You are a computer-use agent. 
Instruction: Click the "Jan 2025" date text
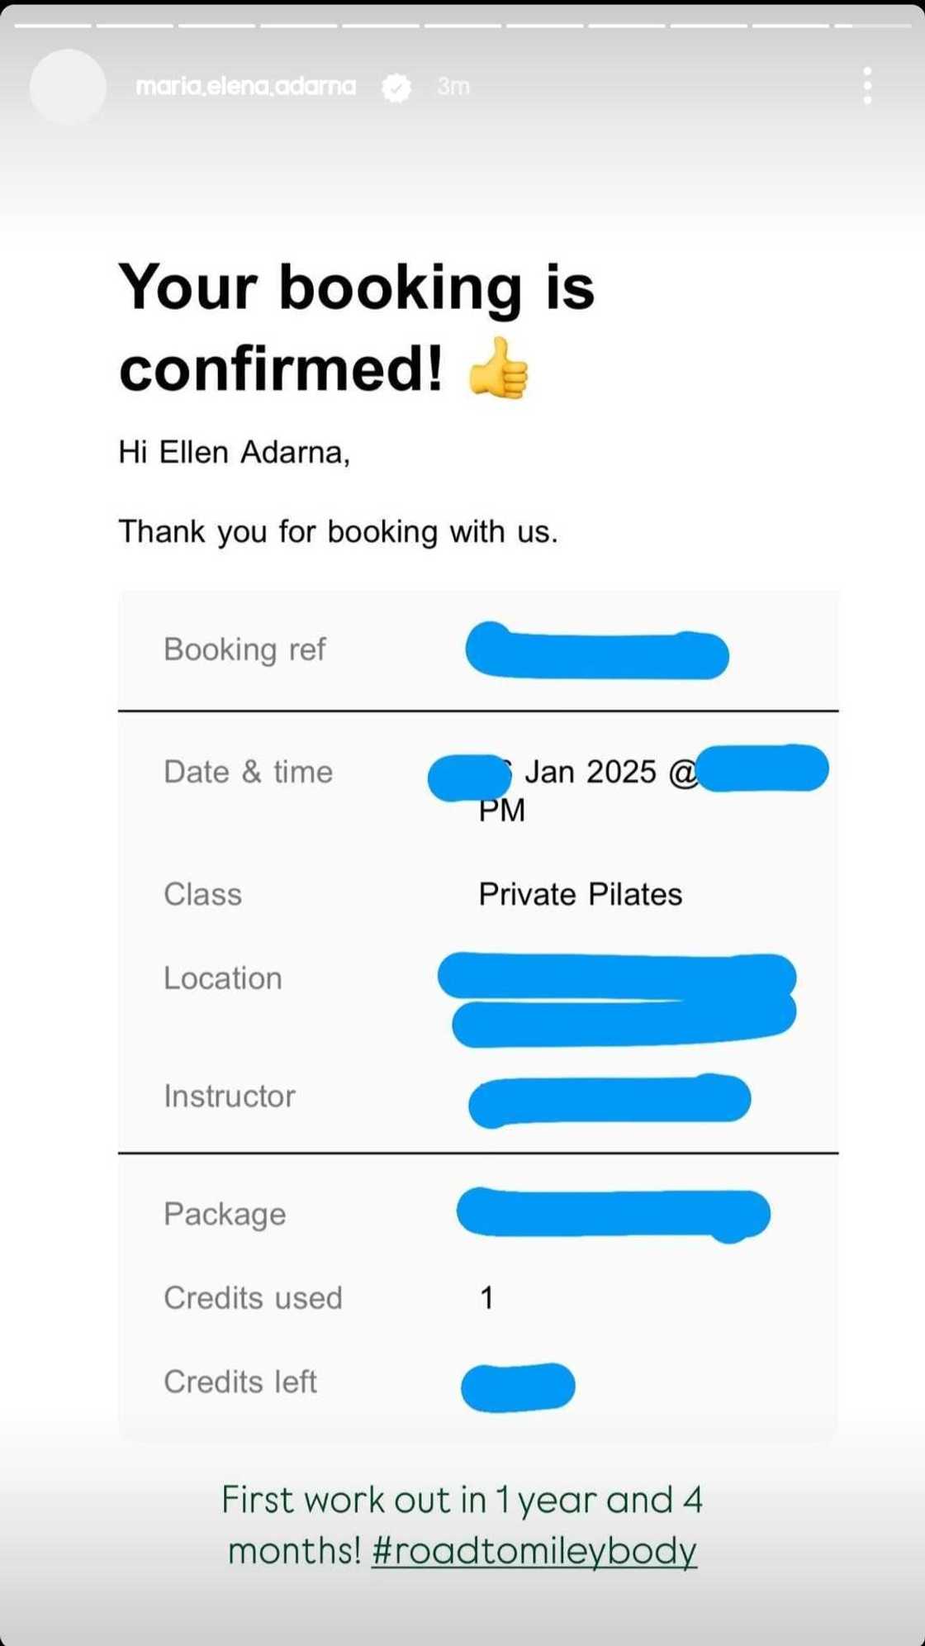pyautogui.click(x=591, y=772)
